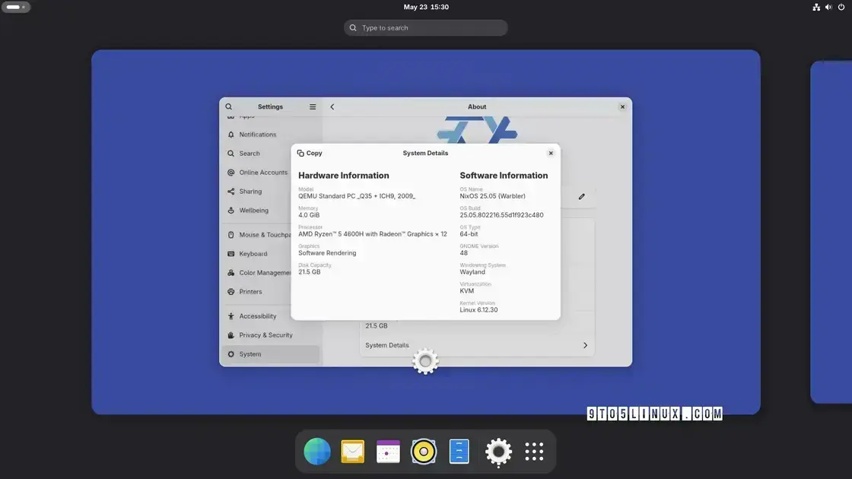
Task: Switch to the adjacent workspace thumbnail
Action: point(831,233)
